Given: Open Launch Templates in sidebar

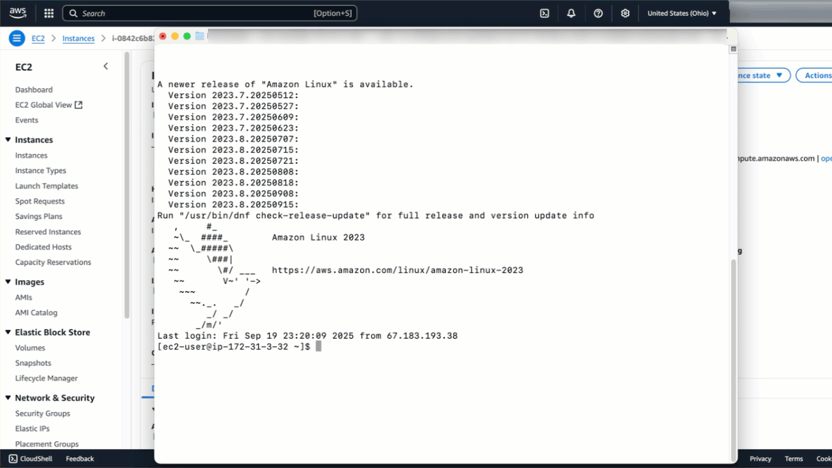Looking at the screenshot, I should (47, 186).
